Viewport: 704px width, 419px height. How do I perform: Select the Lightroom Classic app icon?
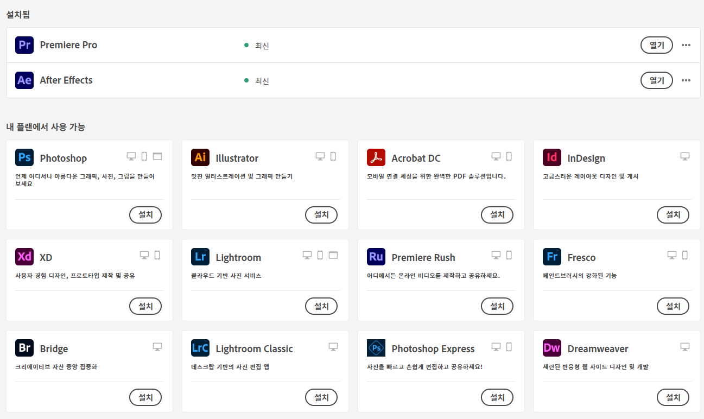click(200, 348)
